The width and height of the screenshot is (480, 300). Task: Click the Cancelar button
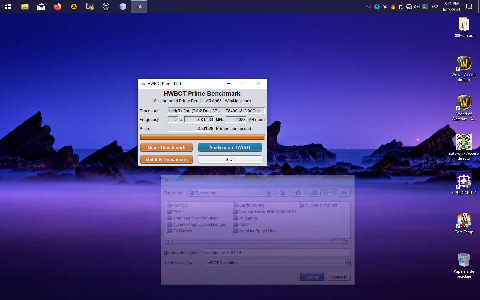[339, 277]
